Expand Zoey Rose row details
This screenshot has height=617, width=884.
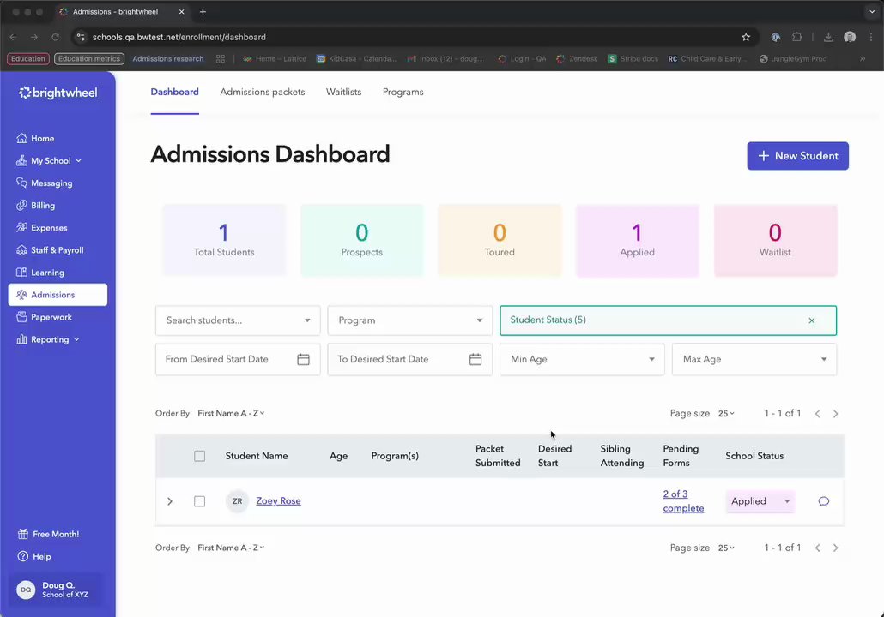point(170,501)
